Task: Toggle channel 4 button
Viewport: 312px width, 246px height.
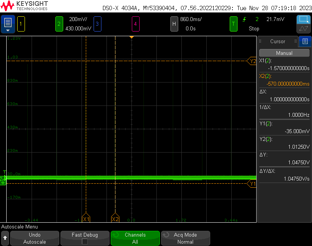Action: click(135, 24)
